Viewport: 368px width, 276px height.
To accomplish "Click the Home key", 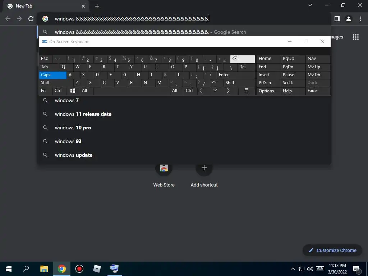I will pos(269,59).
